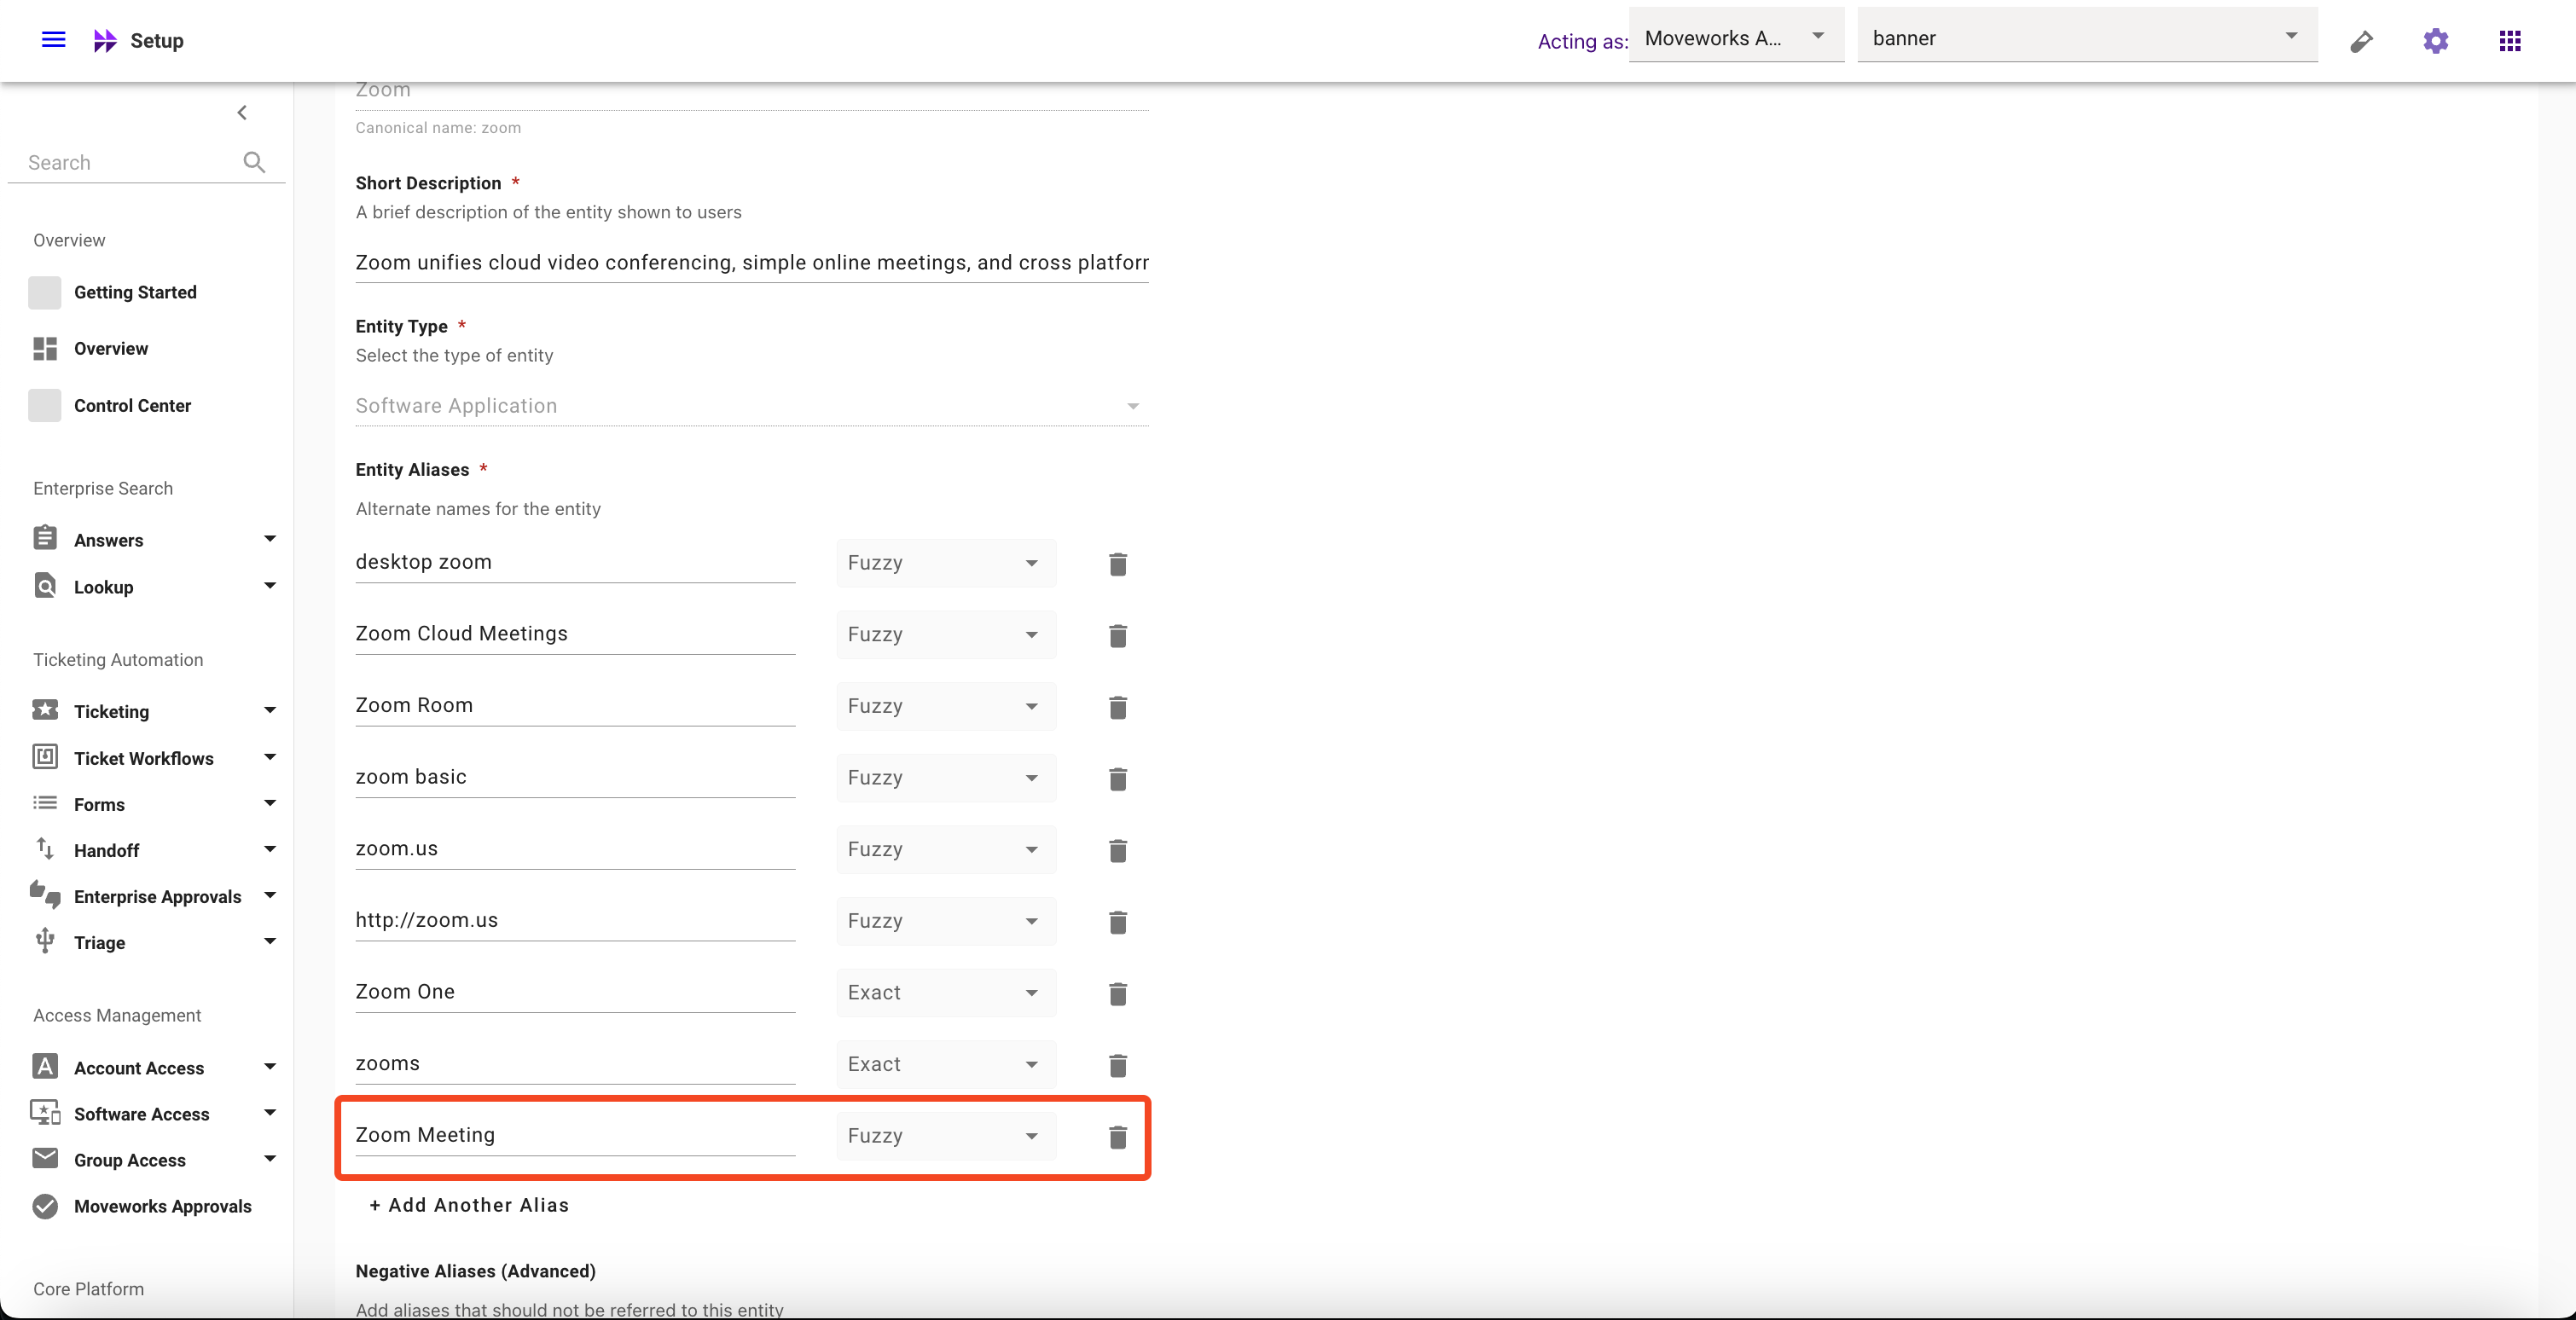Change Zoom Room match type from Fuzzy
This screenshot has height=1320, width=2576.
[945, 706]
